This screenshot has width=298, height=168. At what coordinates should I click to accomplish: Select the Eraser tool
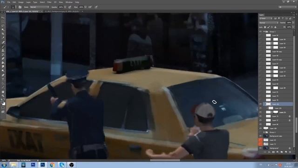point(3,58)
